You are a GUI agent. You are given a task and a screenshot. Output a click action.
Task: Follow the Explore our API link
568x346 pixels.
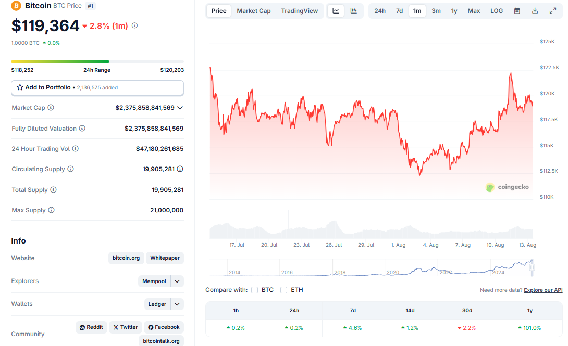[x=543, y=290]
